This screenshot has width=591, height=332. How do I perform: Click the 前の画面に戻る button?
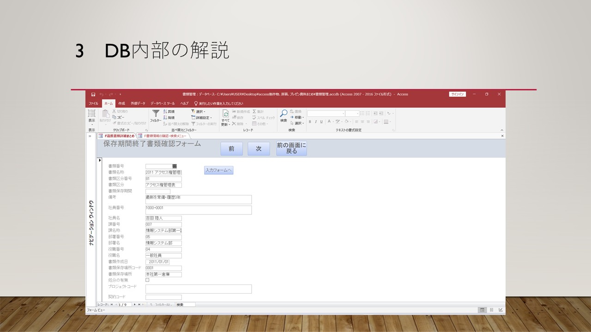click(291, 148)
